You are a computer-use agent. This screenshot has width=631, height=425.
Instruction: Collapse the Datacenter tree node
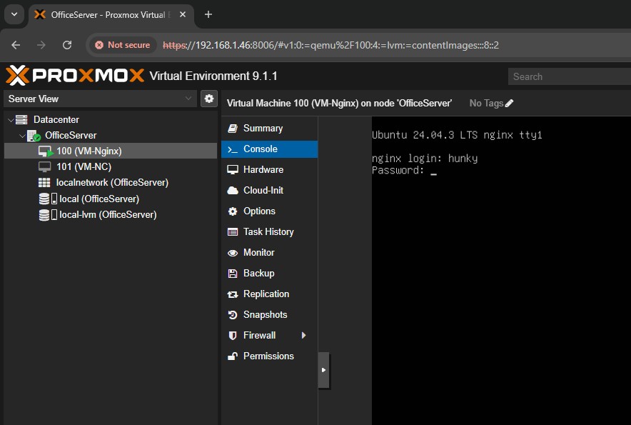pos(10,120)
